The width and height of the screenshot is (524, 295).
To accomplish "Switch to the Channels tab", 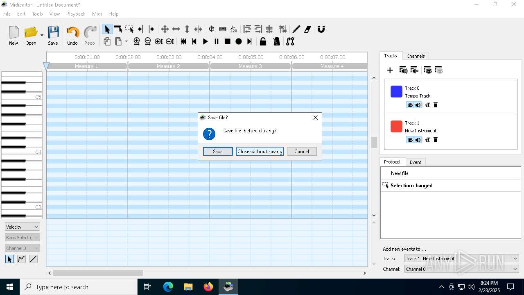I will [416, 56].
